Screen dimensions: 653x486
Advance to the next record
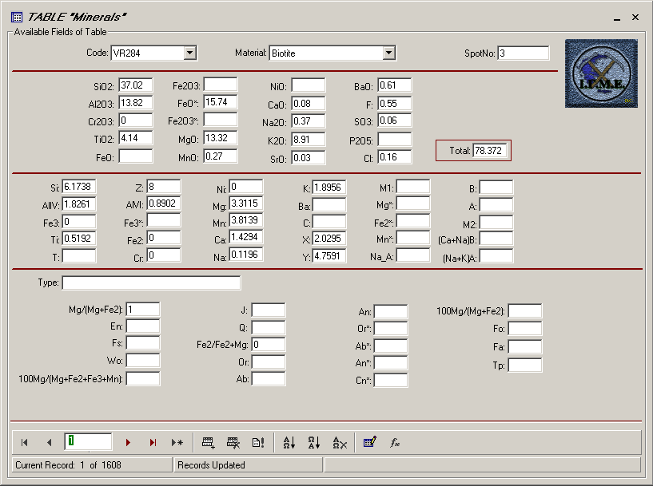pos(127,442)
